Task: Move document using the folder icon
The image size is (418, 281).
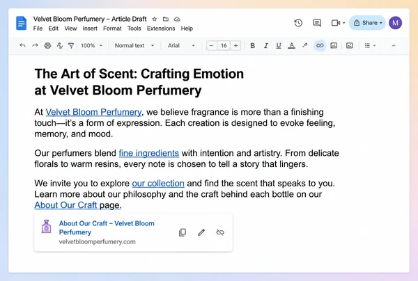Action: pyautogui.click(x=166, y=19)
